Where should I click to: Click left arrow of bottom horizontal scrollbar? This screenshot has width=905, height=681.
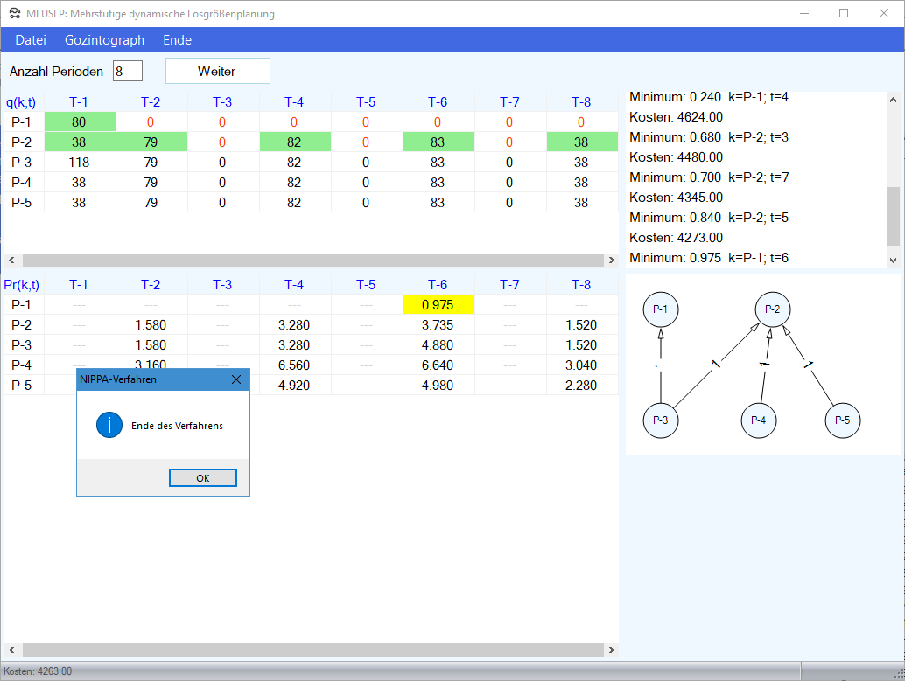(x=11, y=650)
